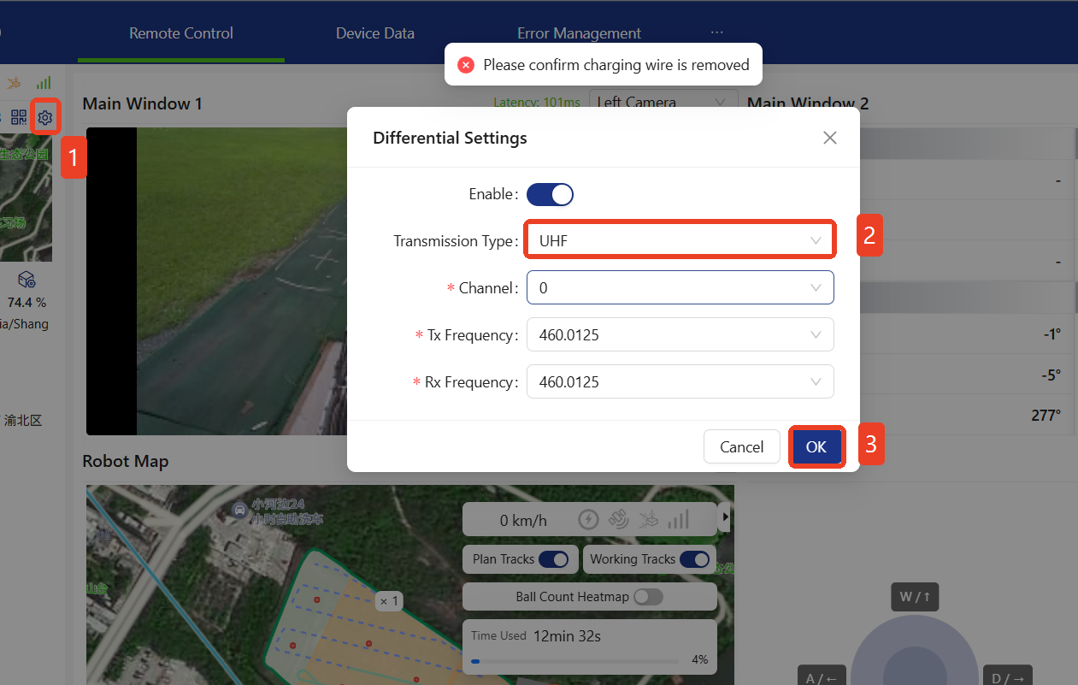Click the 4% progress value
This screenshot has width=1078, height=685.
click(x=699, y=660)
